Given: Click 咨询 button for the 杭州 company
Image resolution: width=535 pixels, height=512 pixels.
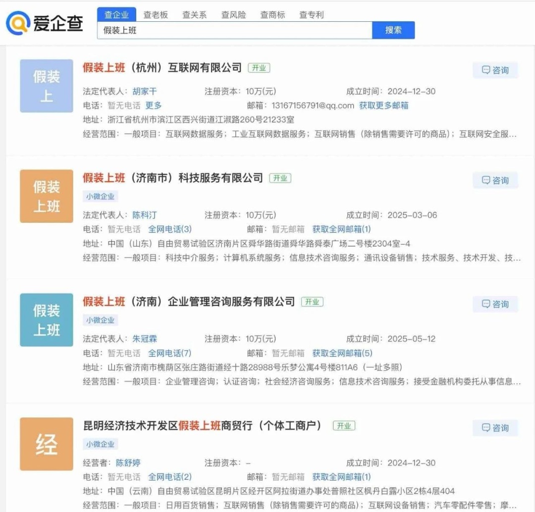Looking at the screenshot, I should pyautogui.click(x=495, y=70).
